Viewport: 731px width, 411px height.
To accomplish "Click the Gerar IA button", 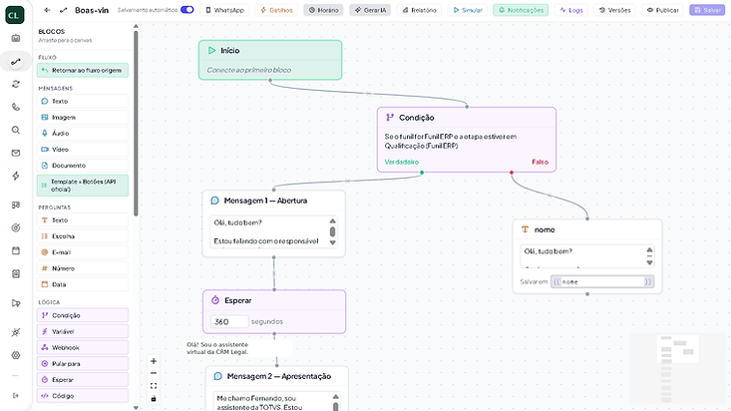I will click(x=370, y=10).
